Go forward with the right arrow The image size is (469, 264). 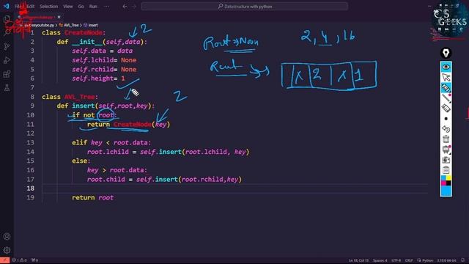(x=134, y=7)
